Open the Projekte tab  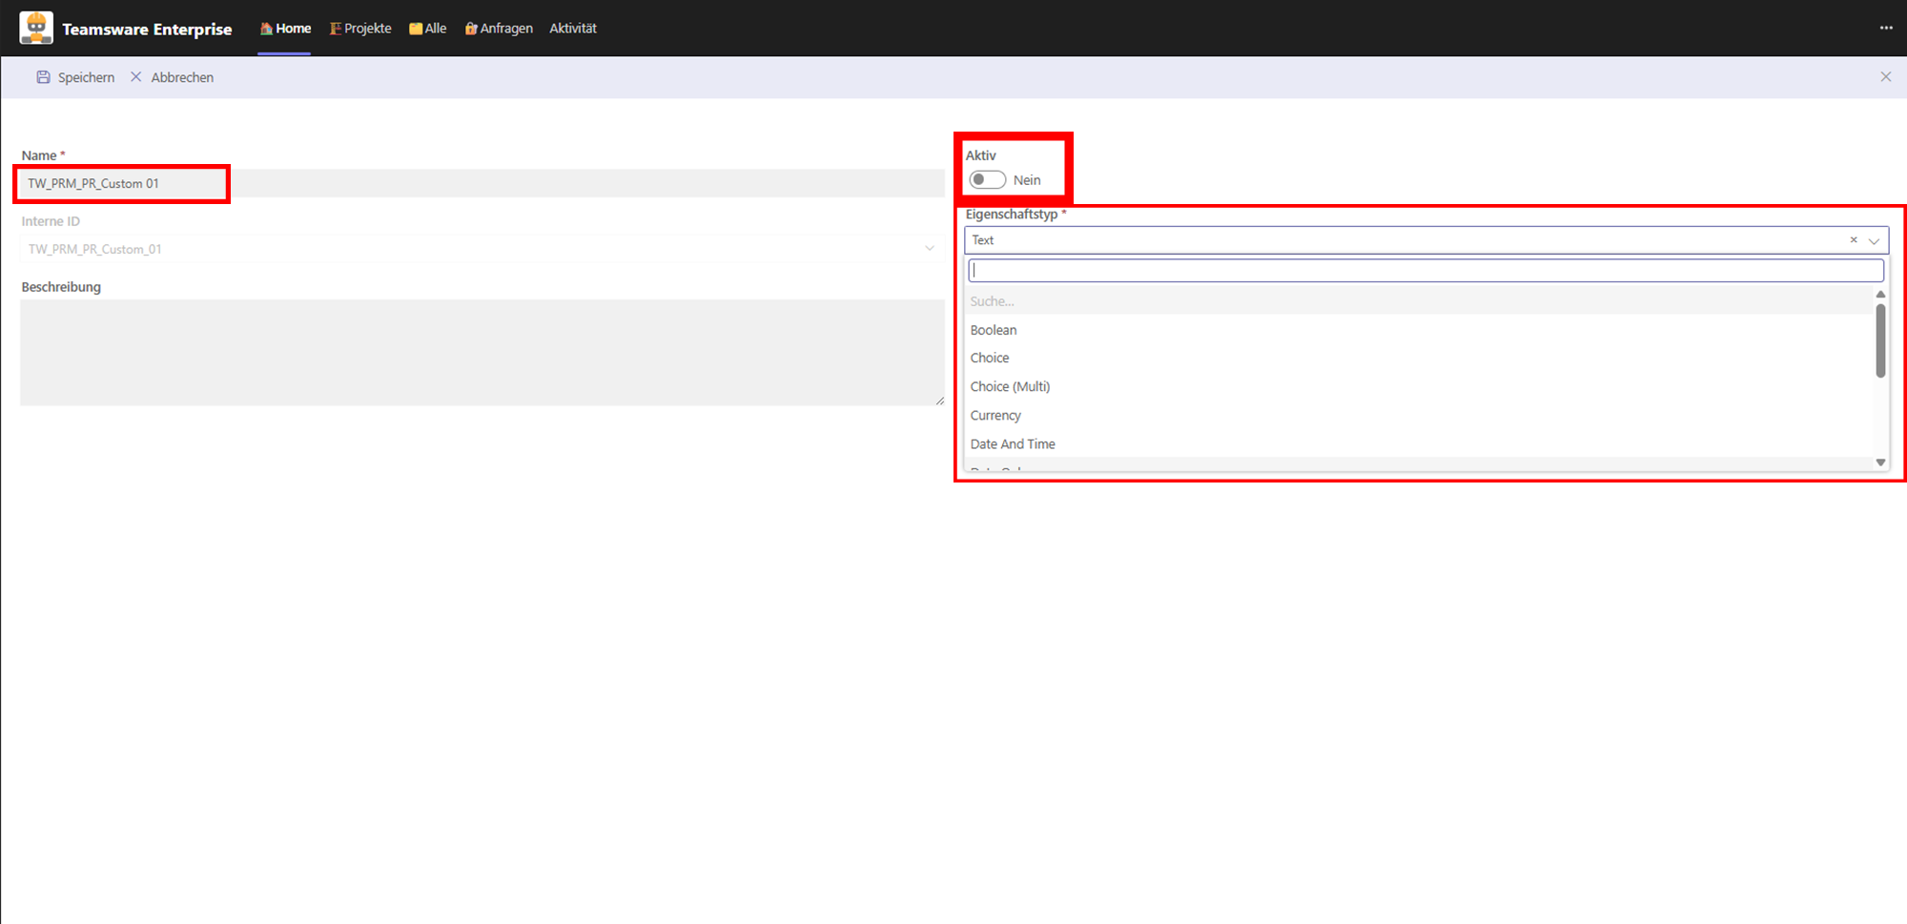360,29
